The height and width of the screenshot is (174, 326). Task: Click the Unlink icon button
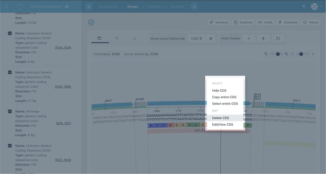tap(265, 22)
